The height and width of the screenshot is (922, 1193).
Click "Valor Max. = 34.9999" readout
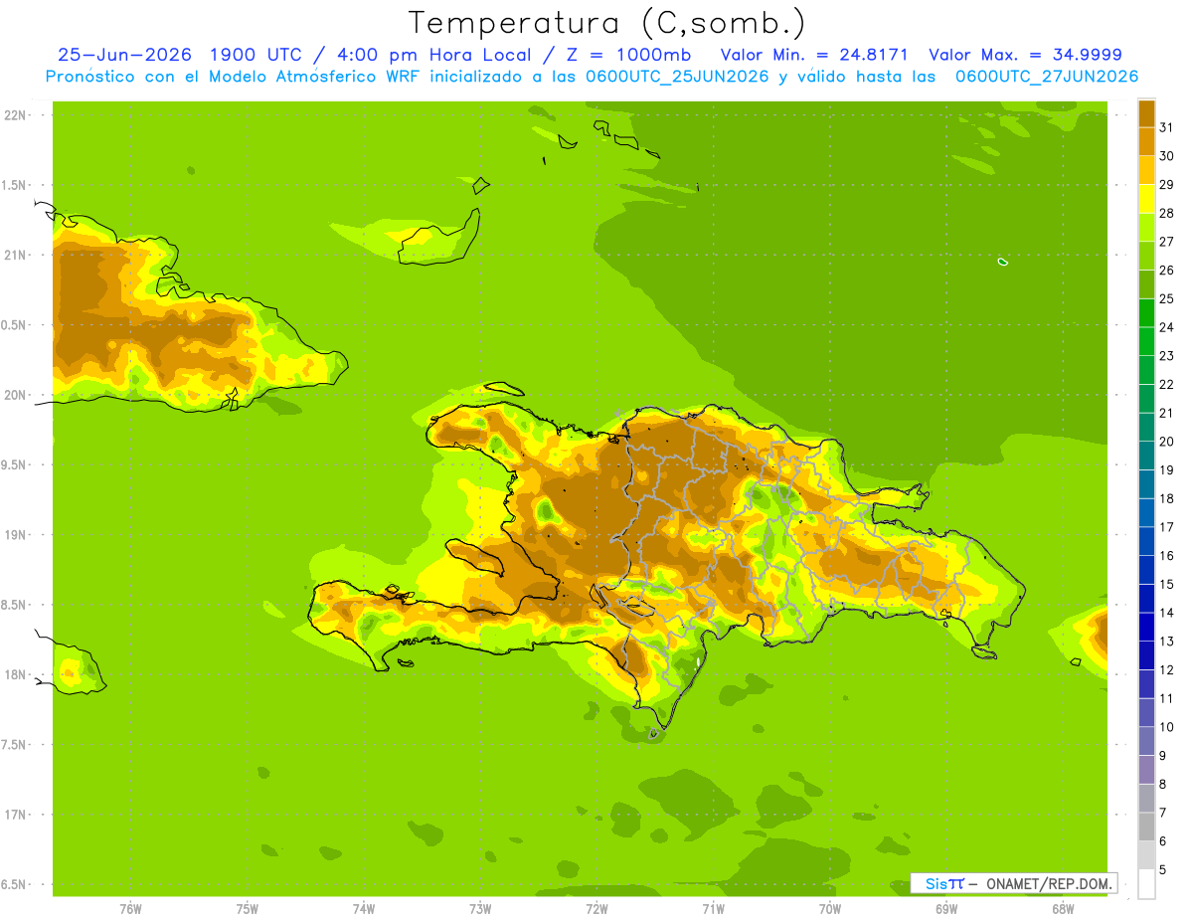click(x=1025, y=55)
